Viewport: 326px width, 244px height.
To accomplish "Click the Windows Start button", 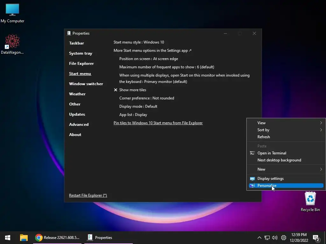I will 8,238.
